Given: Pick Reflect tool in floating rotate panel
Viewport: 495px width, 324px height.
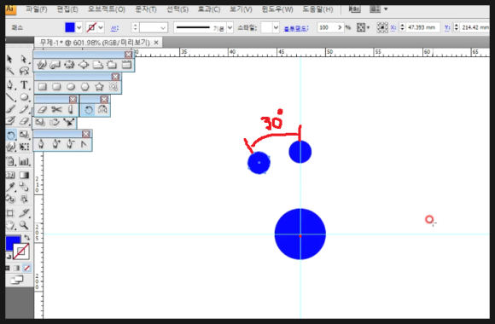Looking at the screenshot, I should coord(102,109).
